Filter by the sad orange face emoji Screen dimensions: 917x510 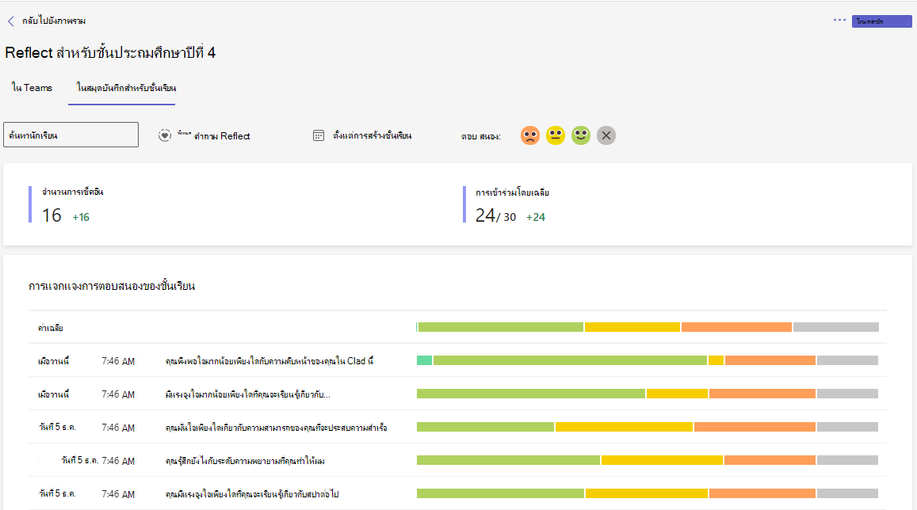[x=530, y=135]
